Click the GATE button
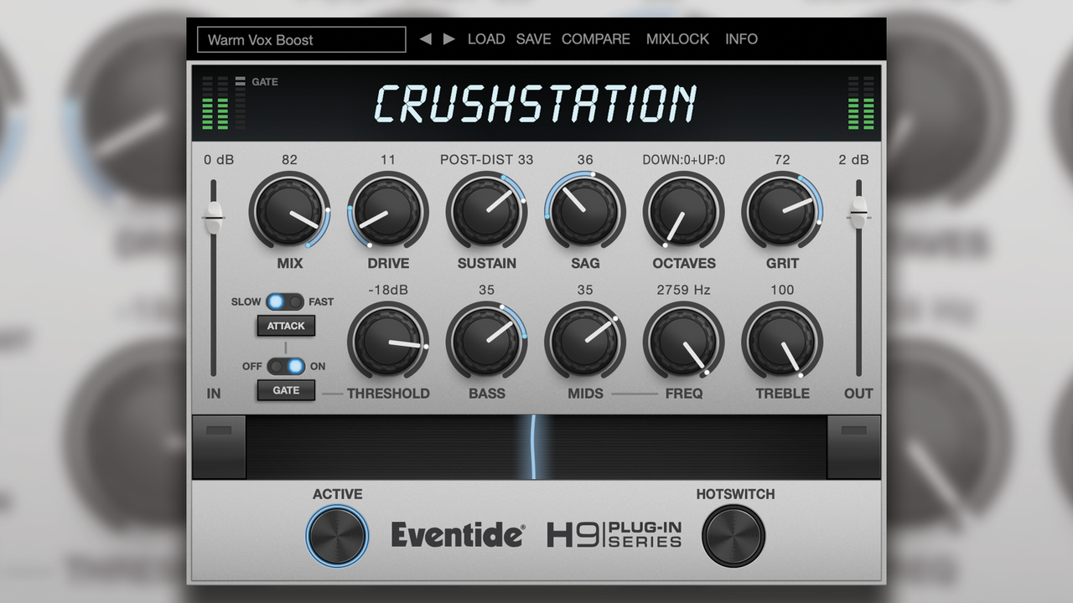Screen dimensions: 1073x603 tap(286, 390)
